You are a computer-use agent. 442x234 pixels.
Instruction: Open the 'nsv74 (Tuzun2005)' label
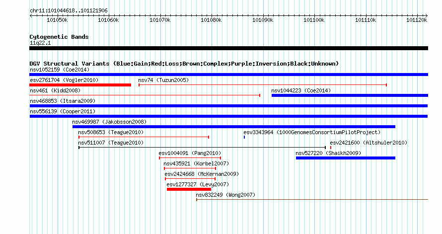click(x=163, y=80)
